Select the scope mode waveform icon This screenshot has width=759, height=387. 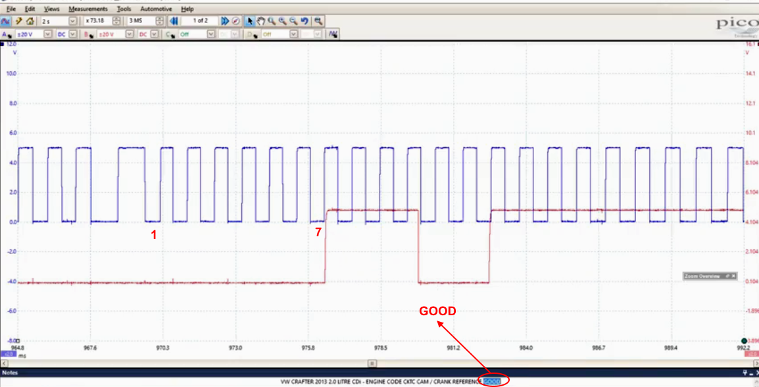6,21
